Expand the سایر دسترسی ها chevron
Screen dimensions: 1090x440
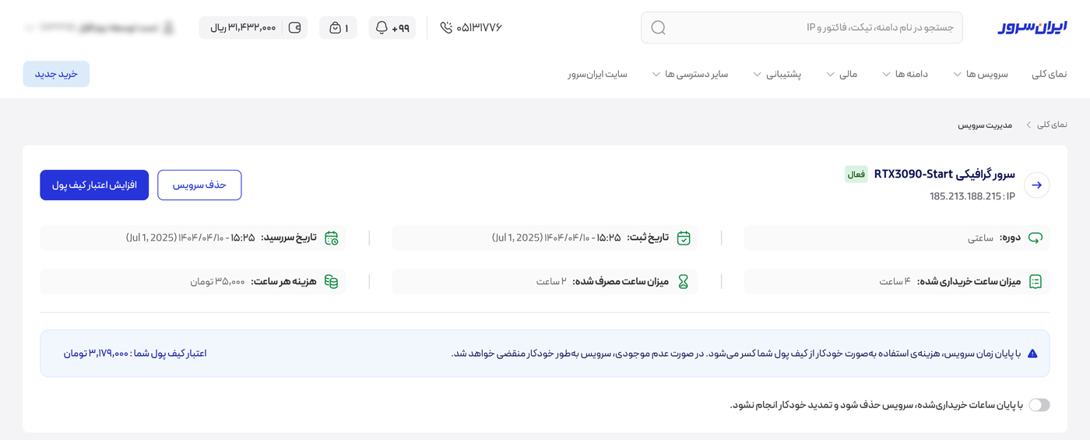(x=656, y=75)
